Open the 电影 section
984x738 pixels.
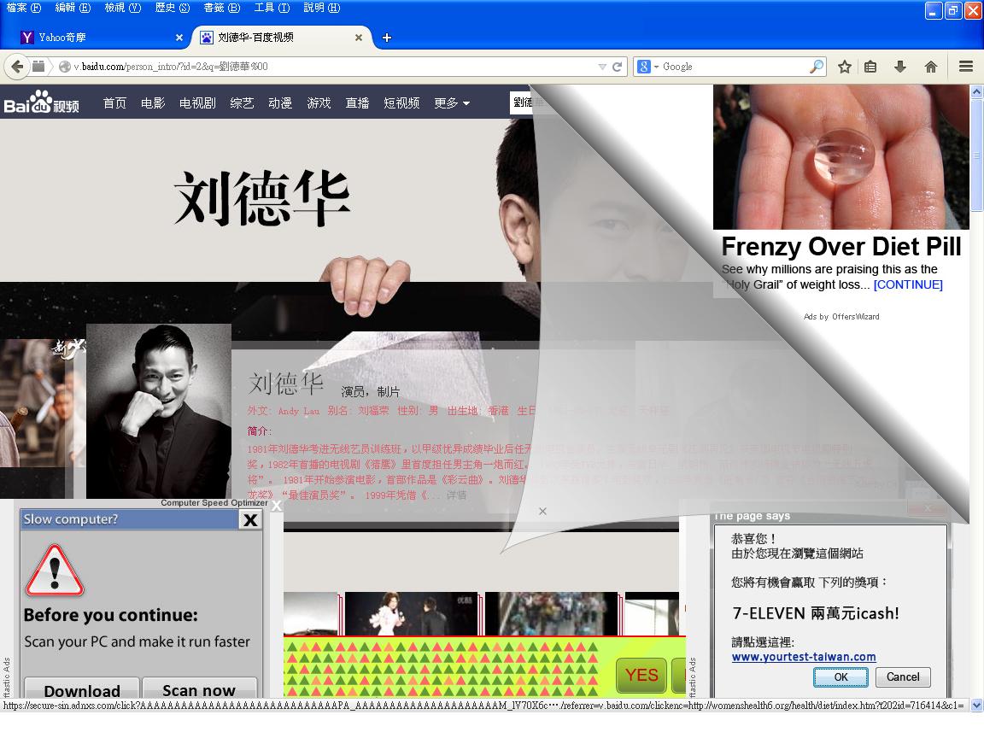point(153,102)
